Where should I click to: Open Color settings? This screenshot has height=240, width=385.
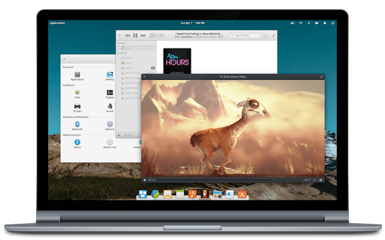click(78, 94)
